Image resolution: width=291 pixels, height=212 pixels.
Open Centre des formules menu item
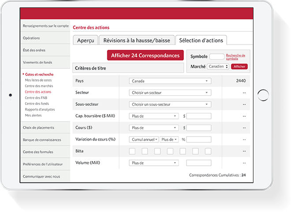point(45,152)
